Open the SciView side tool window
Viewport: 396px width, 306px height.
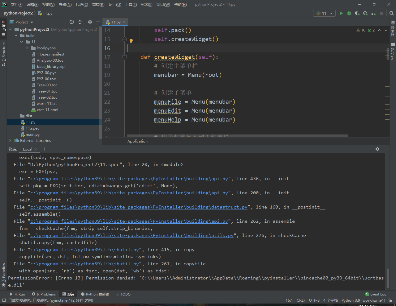[x=393, y=52]
